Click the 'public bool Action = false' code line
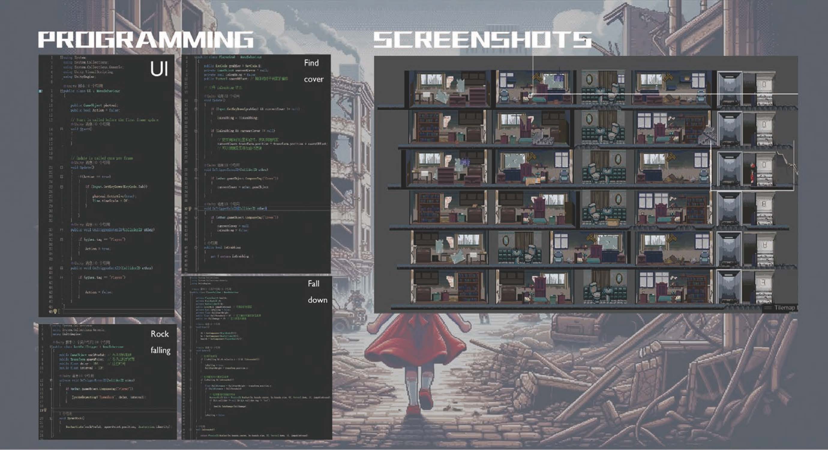Screen dimensions: 828x450 pos(95,110)
